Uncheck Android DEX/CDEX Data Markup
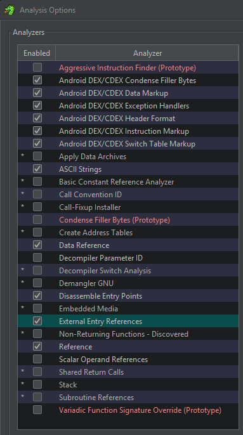The width and height of the screenshot is (243, 435). (37, 93)
